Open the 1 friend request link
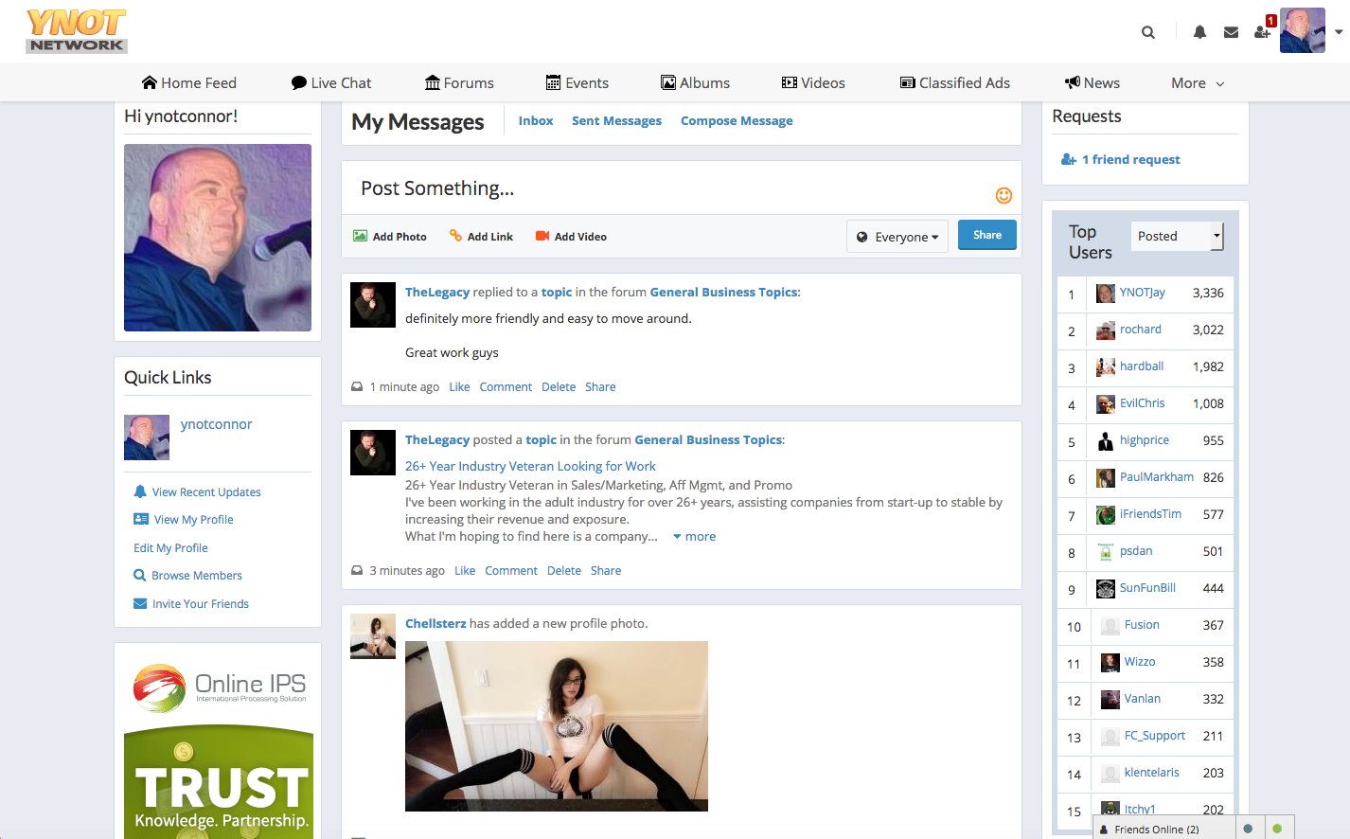The image size is (1350, 839). coord(1121,159)
